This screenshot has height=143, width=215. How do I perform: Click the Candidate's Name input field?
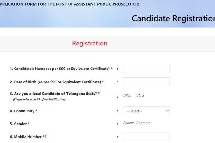coord(146,69)
